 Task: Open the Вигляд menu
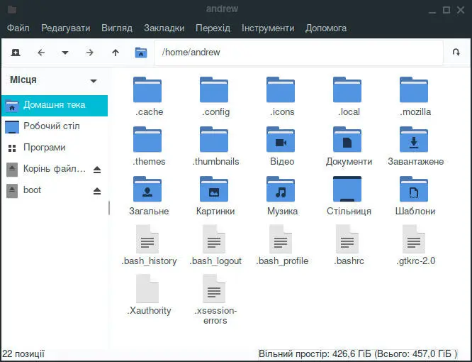[x=117, y=28]
